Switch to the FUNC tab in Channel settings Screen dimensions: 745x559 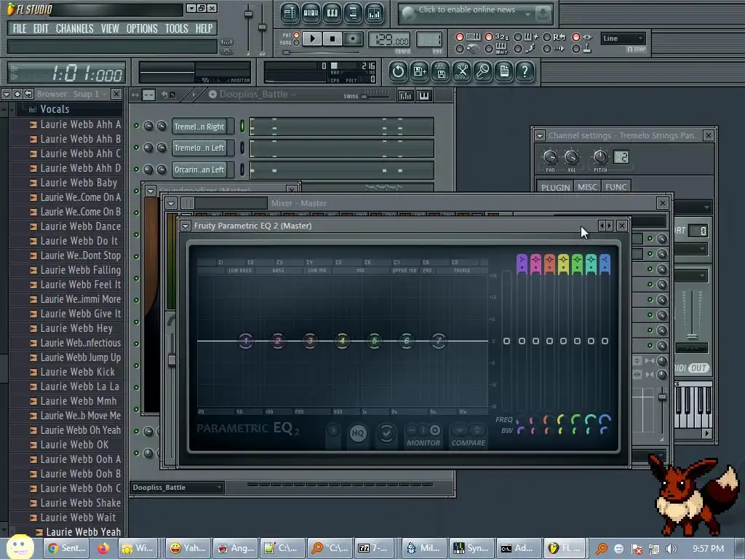click(615, 187)
